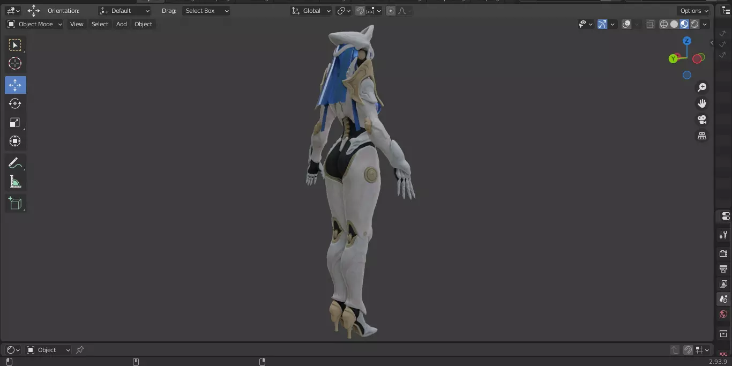The width and height of the screenshot is (732, 366).
Task: Select the Cursor tool
Action: pos(15,64)
